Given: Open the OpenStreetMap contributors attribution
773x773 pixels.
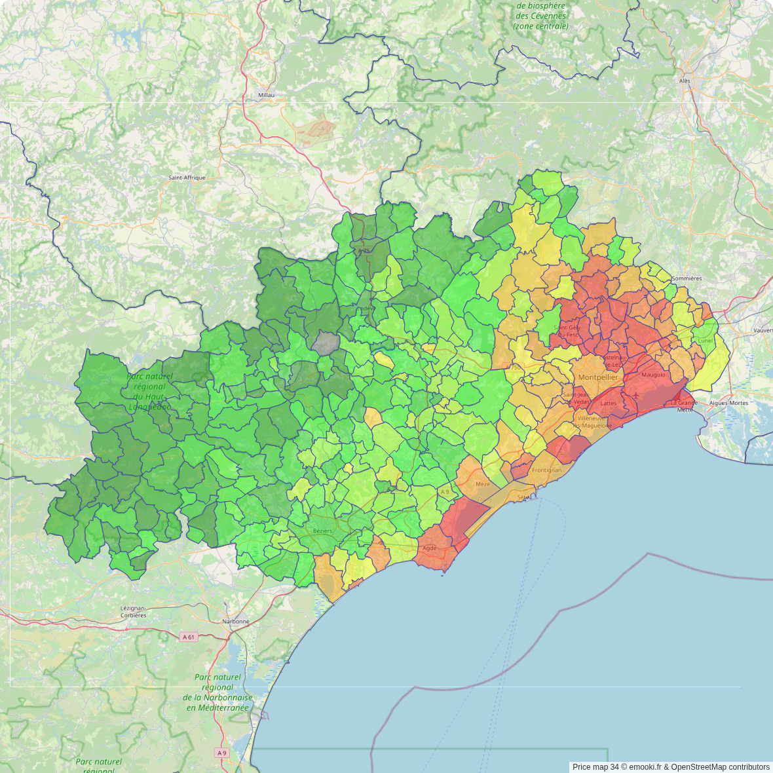Looking at the screenshot, I should [720, 767].
